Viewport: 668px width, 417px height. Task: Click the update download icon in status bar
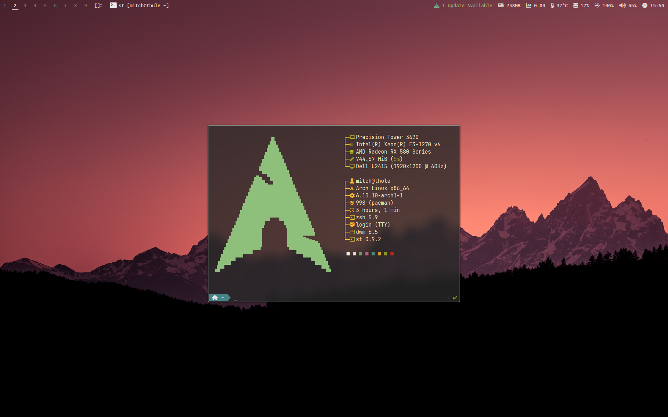[437, 6]
